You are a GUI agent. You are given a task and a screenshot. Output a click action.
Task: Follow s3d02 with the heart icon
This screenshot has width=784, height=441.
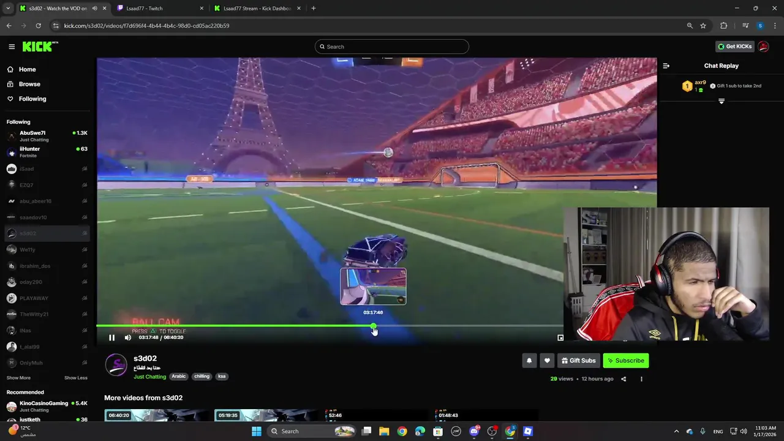pos(547,361)
